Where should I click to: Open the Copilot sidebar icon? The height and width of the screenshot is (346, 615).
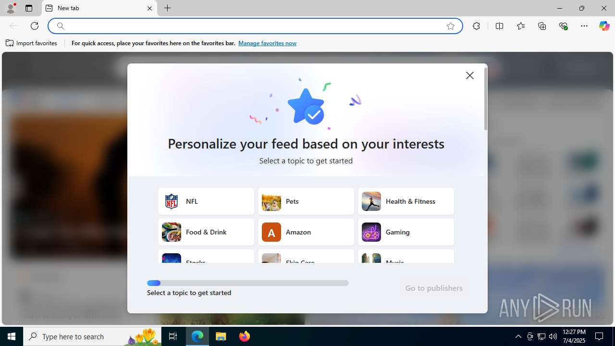click(x=604, y=26)
